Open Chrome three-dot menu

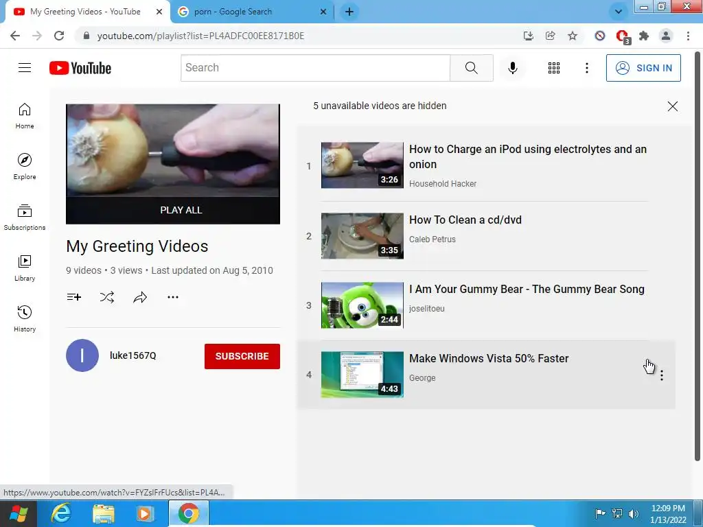(688, 36)
